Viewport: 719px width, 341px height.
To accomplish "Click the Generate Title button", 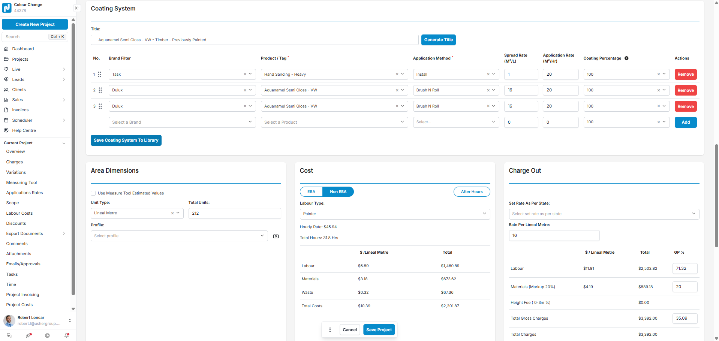I will pos(438,40).
